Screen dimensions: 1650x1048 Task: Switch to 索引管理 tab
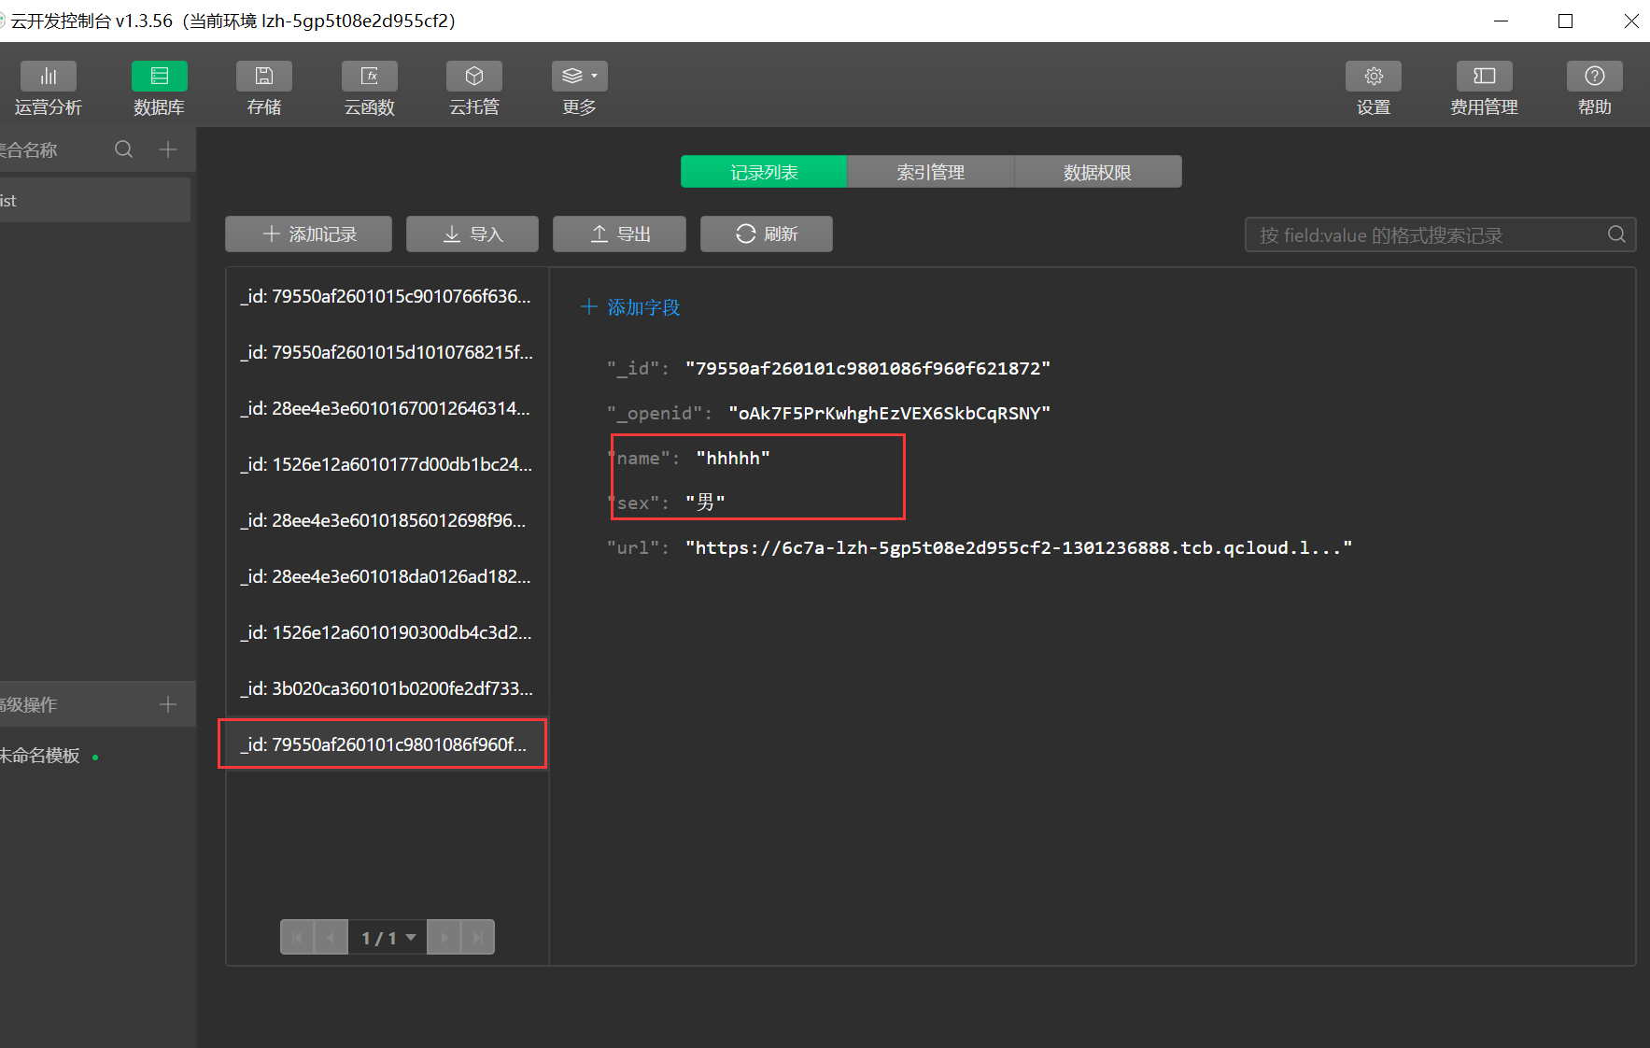pyautogui.click(x=931, y=172)
